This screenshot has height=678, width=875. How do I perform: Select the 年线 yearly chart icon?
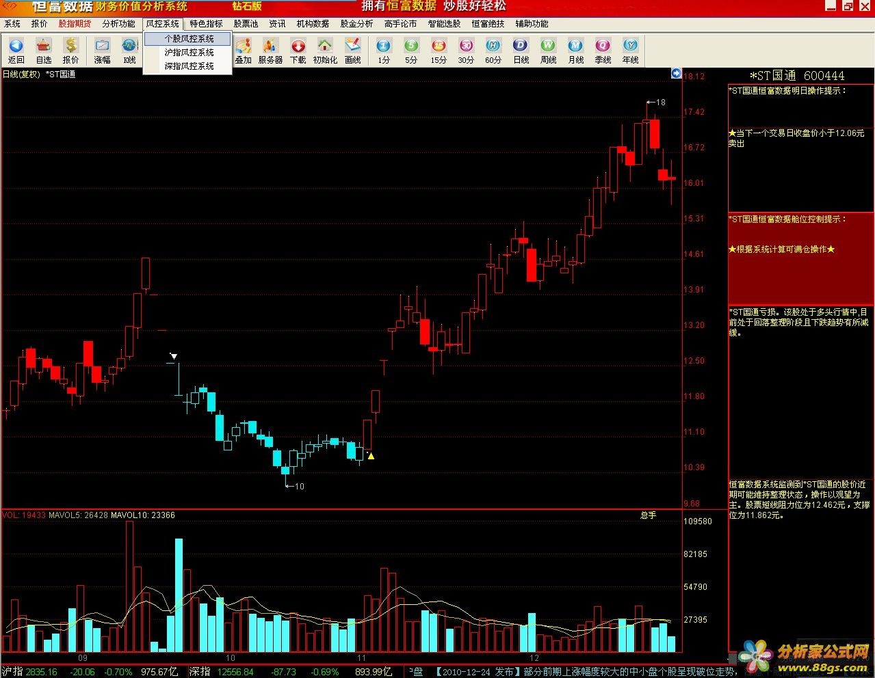coord(631,51)
